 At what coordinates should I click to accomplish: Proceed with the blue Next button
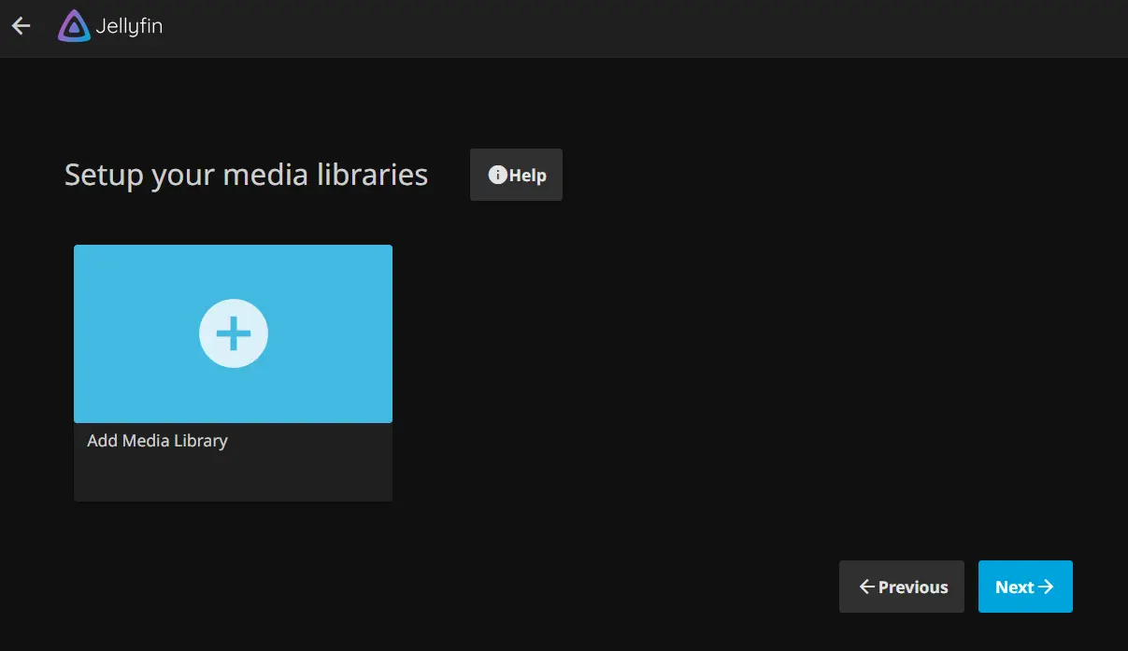click(x=1025, y=587)
